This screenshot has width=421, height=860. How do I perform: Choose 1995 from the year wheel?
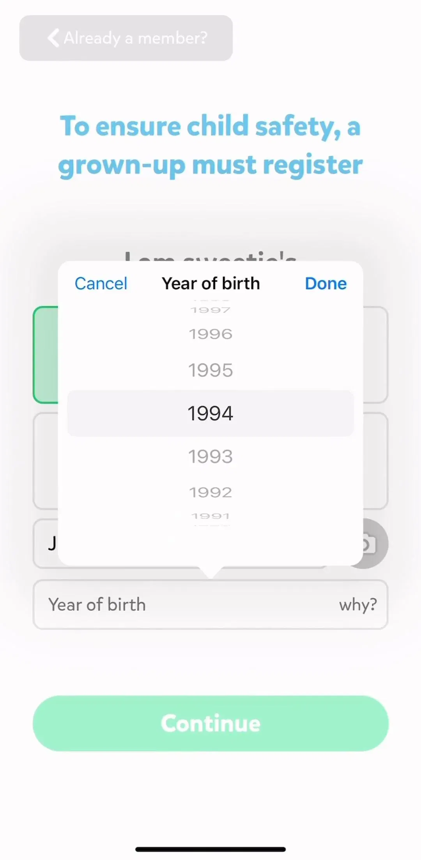[210, 370]
